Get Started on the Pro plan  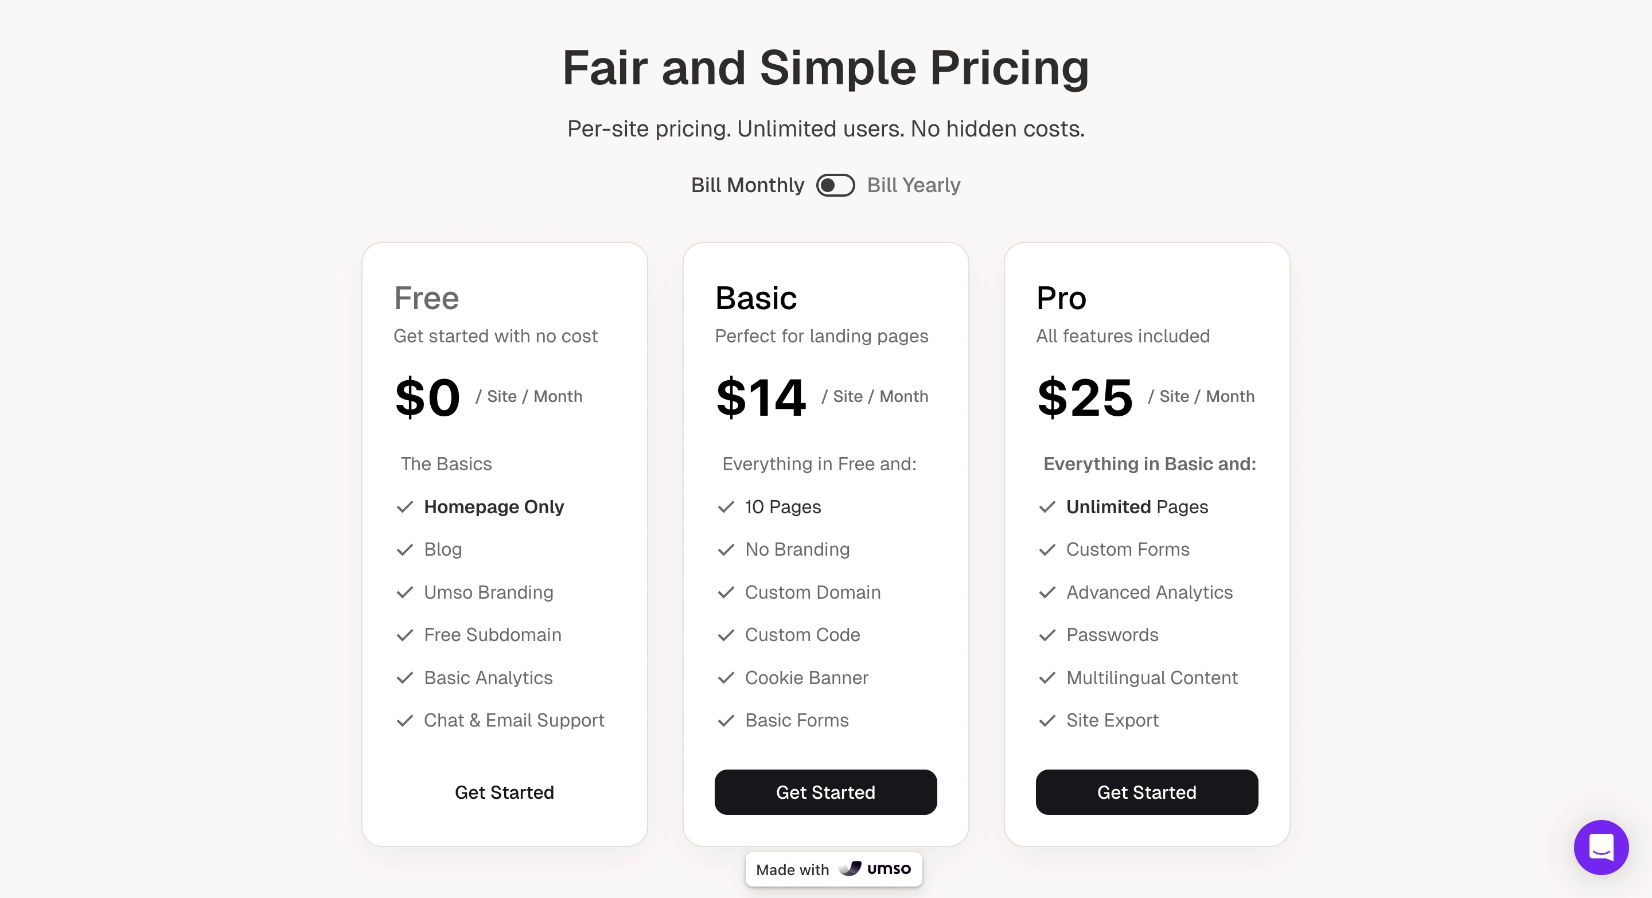pyautogui.click(x=1147, y=792)
